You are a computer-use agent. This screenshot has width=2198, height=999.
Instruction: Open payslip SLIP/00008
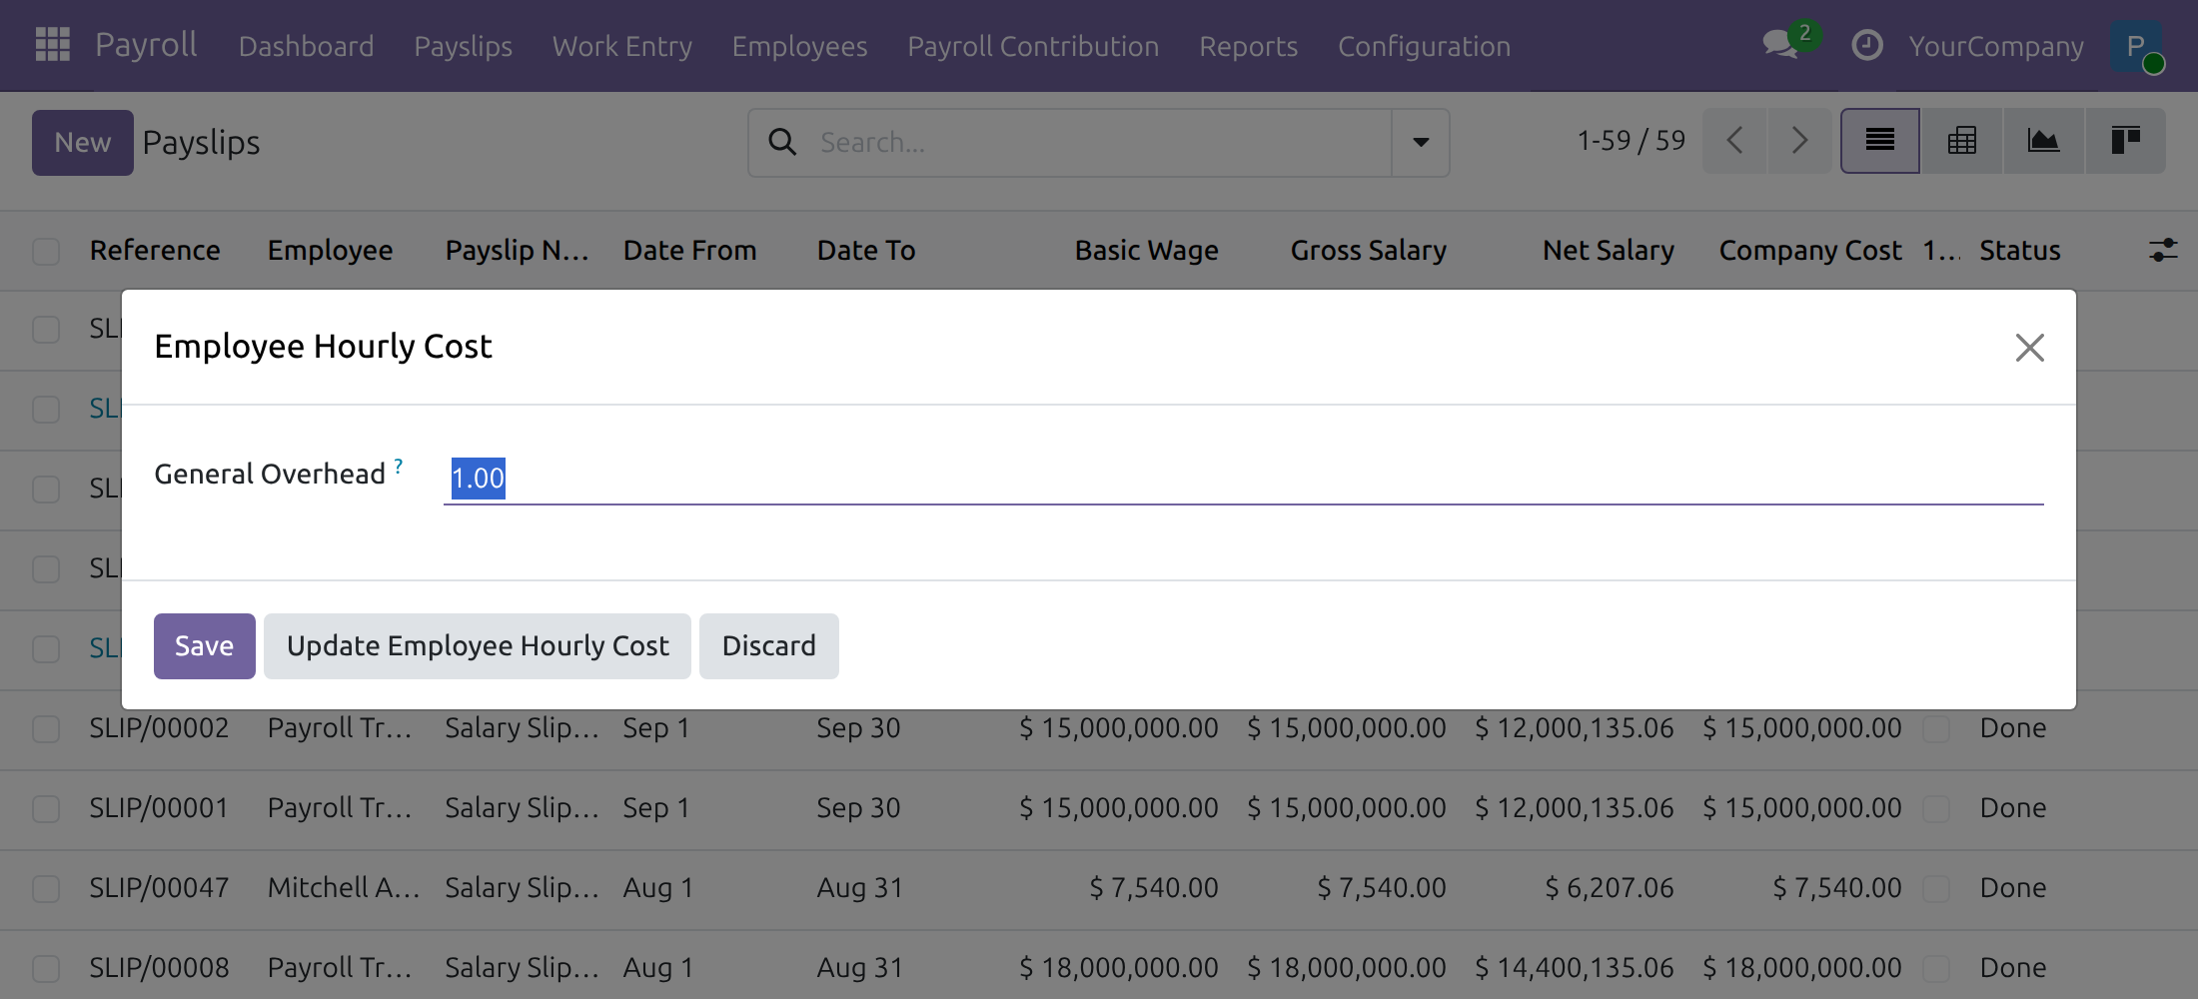pos(159,968)
